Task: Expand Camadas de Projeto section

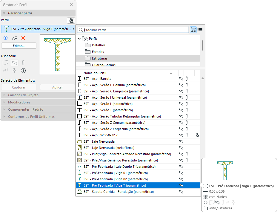Action: (x=38, y=95)
